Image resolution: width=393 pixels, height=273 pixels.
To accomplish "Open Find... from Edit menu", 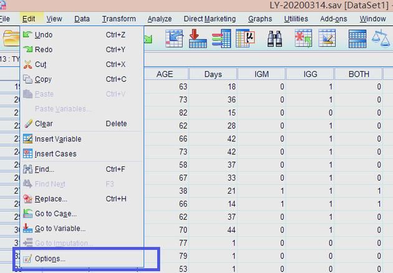I will click(x=82, y=169).
